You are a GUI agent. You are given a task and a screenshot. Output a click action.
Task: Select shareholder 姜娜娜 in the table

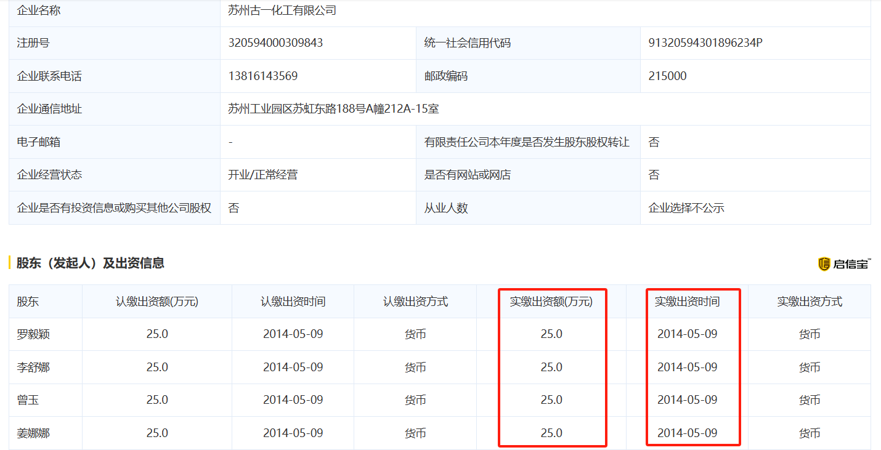(x=29, y=433)
